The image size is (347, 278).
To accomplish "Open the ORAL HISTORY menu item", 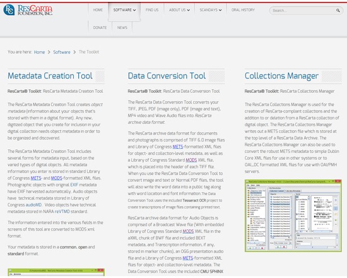I will (243, 10).
